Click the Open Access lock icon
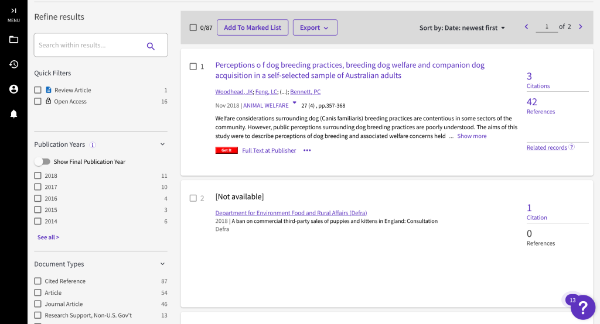 pyautogui.click(x=48, y=101)
